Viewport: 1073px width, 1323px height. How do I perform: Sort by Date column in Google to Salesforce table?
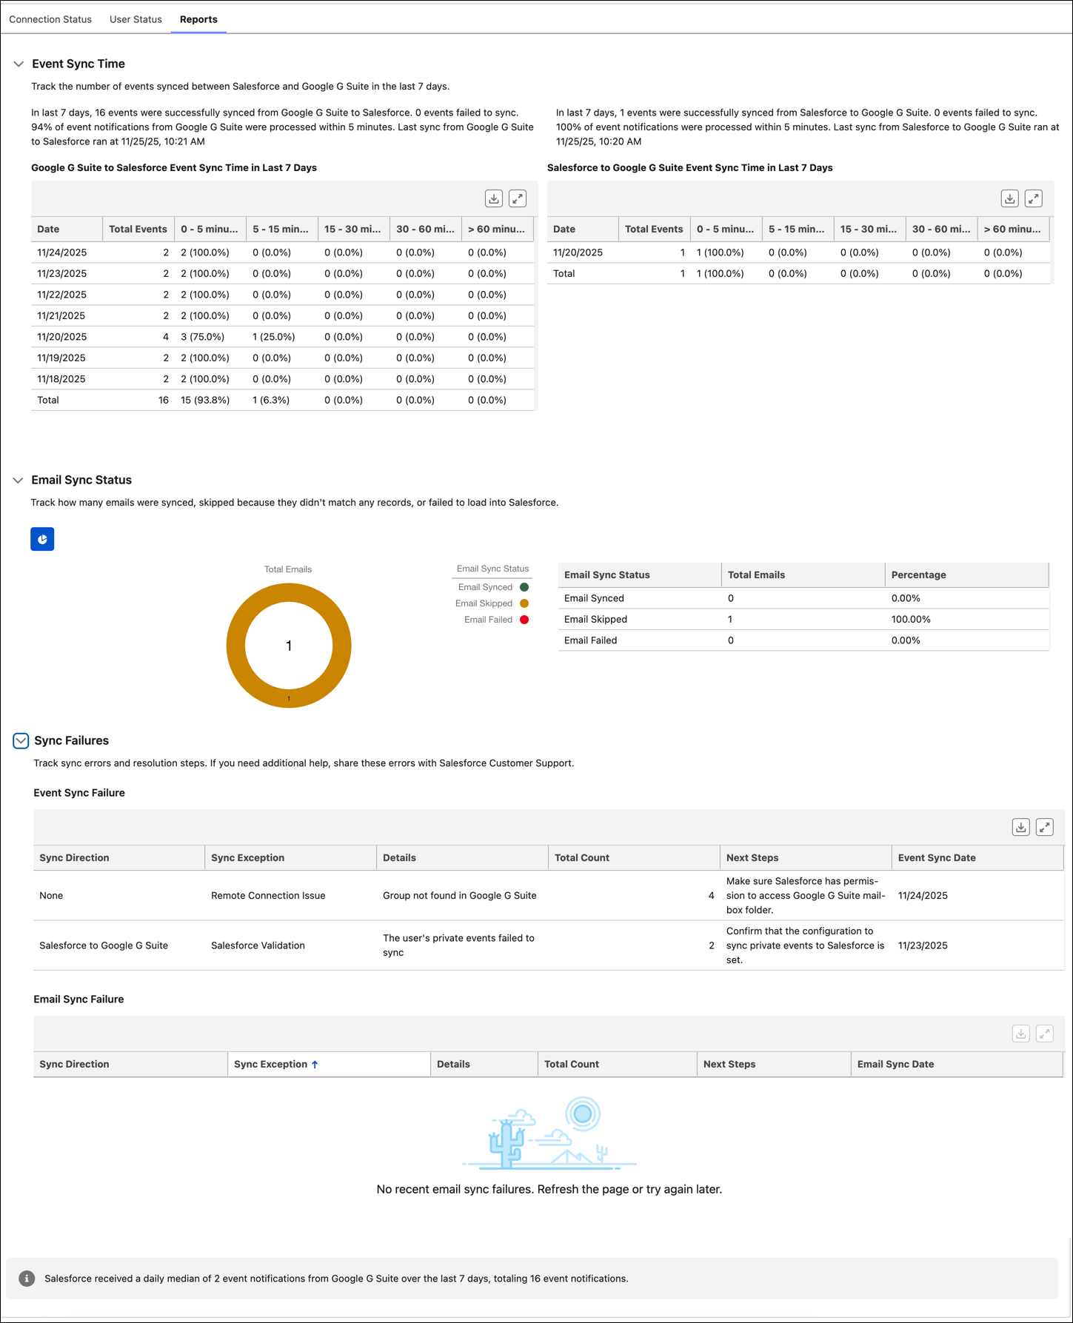pos(67,230)
